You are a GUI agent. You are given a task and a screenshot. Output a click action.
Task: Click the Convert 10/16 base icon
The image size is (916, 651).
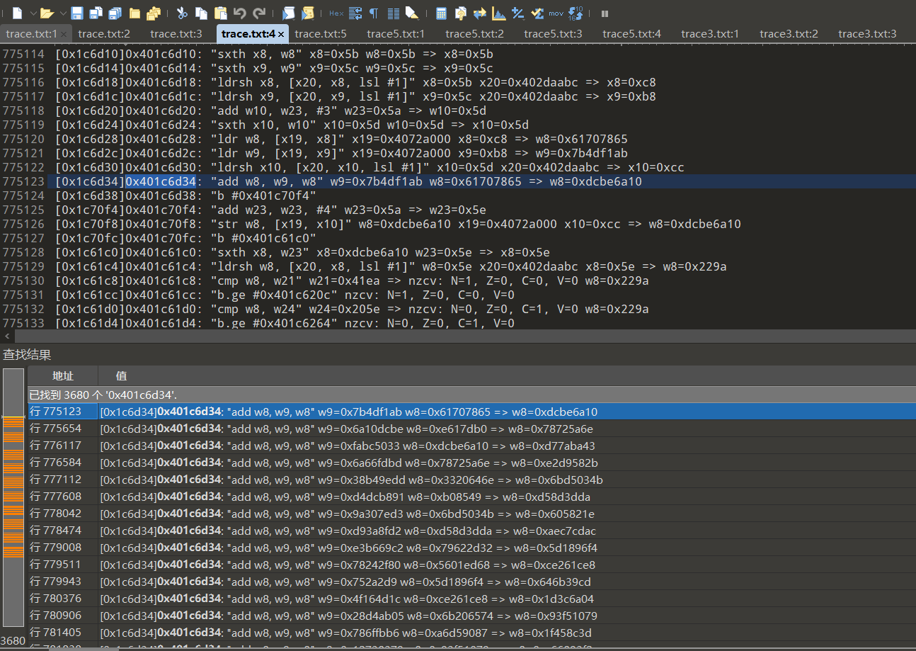[576, 13]
